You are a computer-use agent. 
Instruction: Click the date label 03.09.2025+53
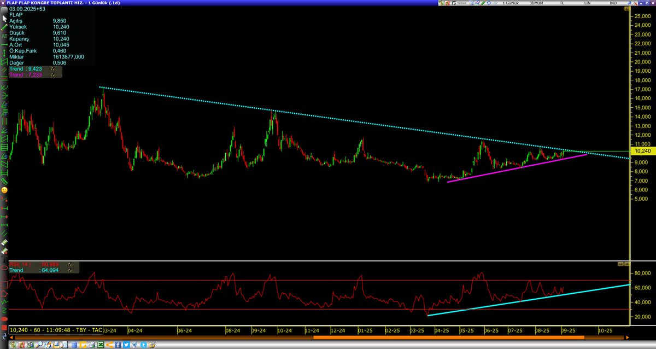click(28, 9)
